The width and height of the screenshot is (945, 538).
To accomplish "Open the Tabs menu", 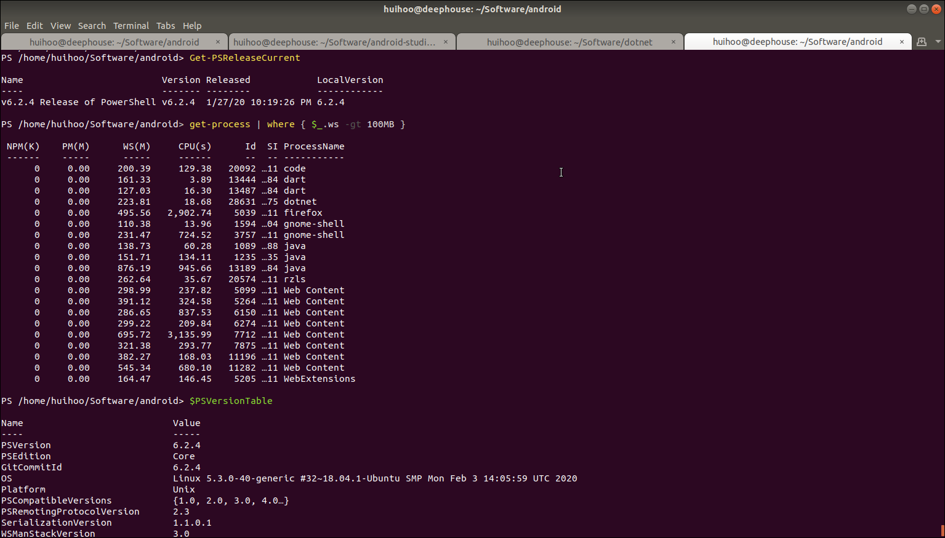I will pyautogui.click(x=166, y=26).
